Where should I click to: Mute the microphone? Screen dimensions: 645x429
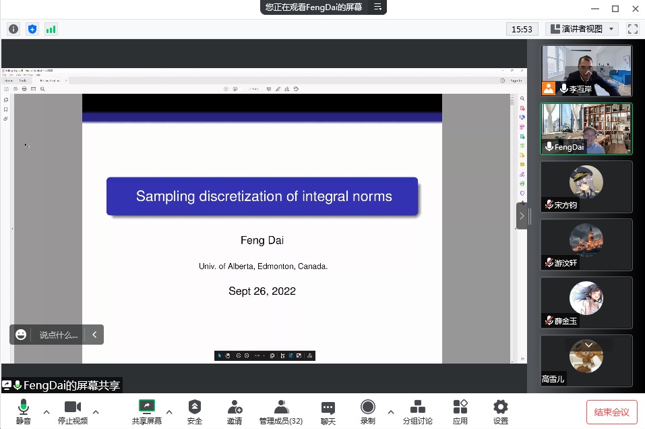click(24, 411)
